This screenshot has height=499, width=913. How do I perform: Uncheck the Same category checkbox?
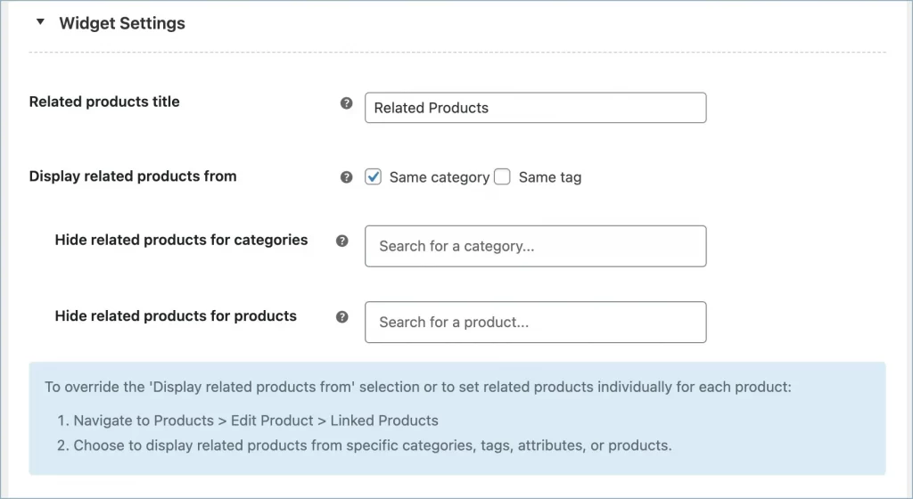[374, 177]
